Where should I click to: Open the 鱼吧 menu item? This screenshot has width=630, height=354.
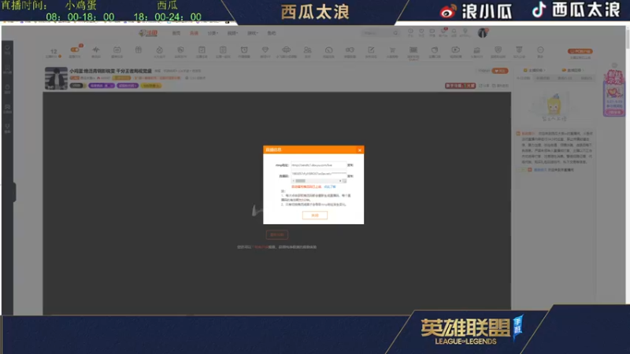272,33
